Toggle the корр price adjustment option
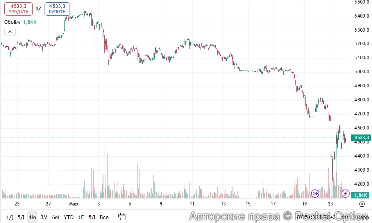The width and height of the screenshot is (372, 223). coord(363,217)
